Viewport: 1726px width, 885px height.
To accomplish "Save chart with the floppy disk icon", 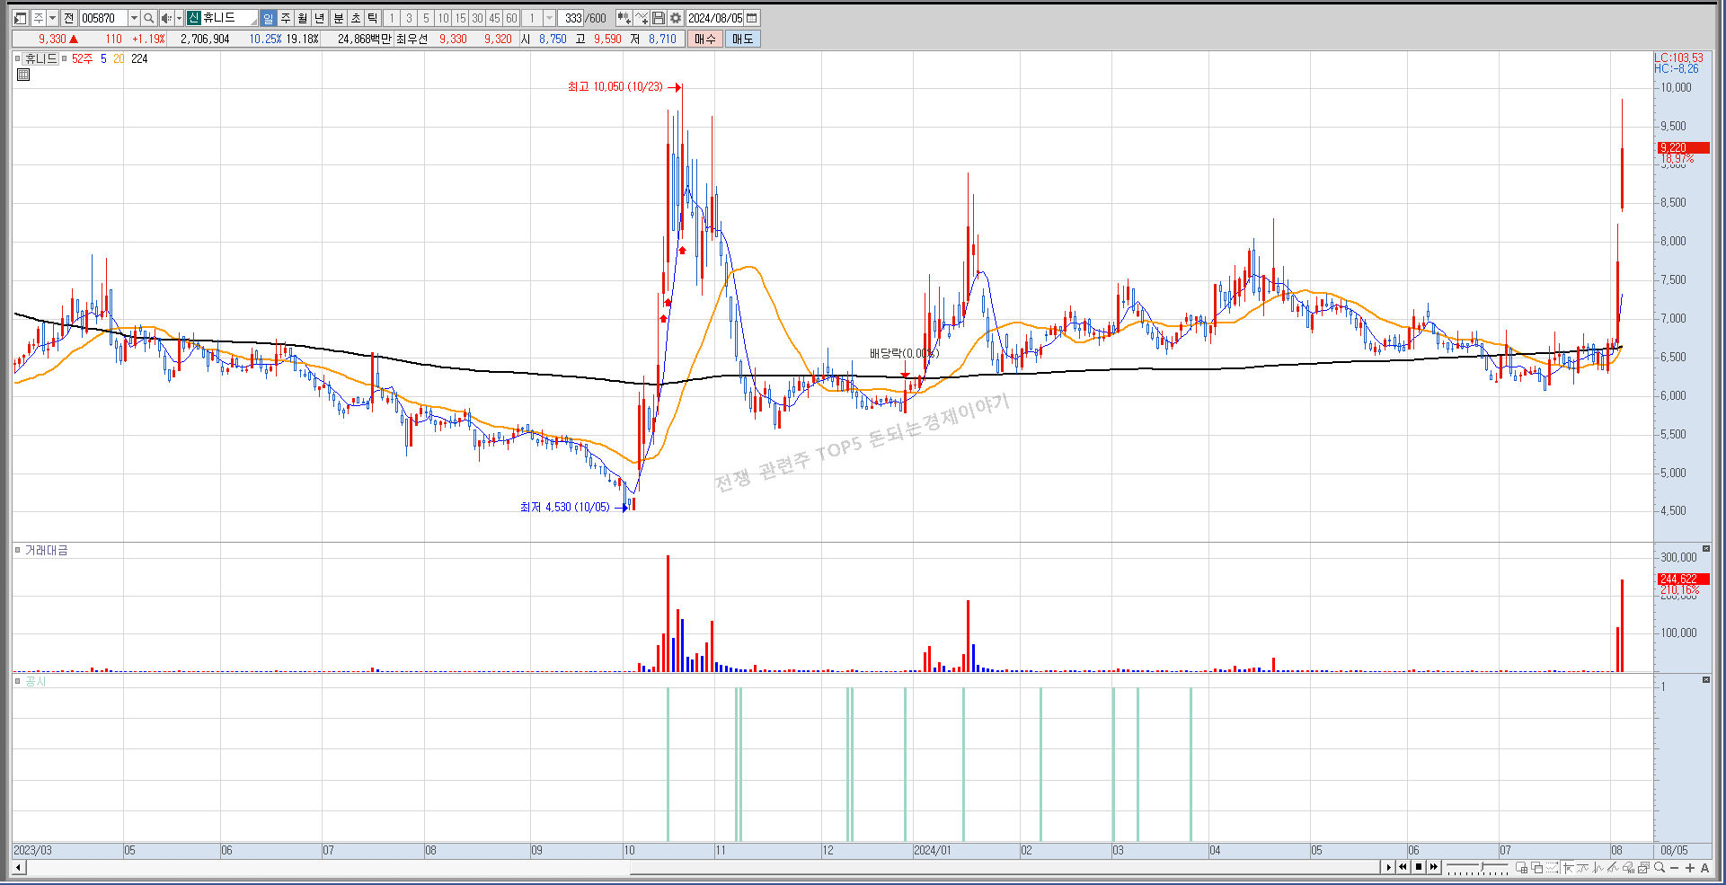I will coord(659,18).
